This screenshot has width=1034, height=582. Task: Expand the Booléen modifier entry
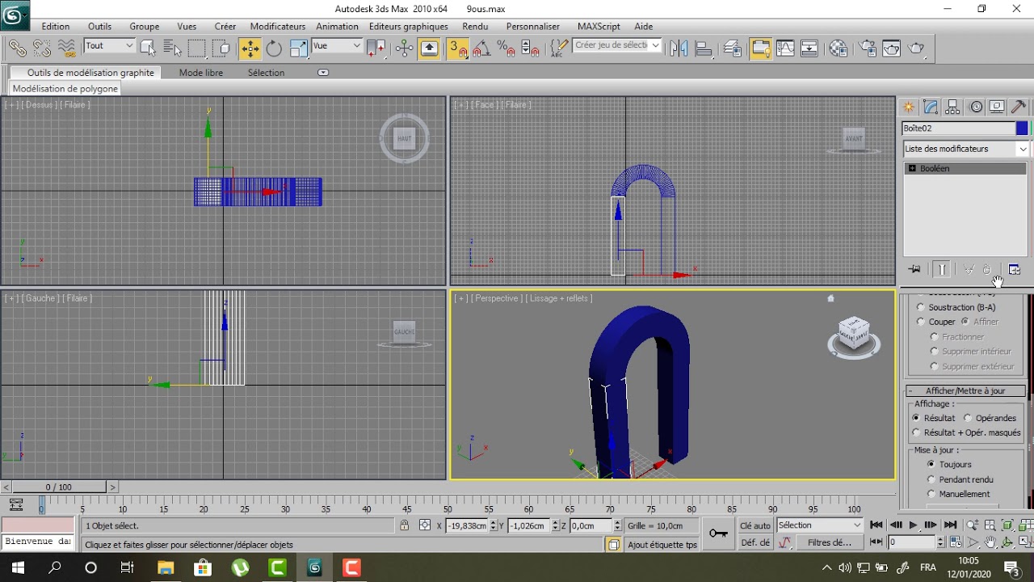(x=912, y=168)
